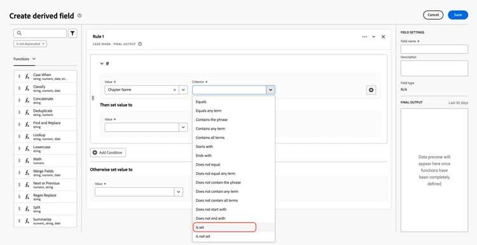Click the Description text area
This screenshot has width=477, height=245.
point(434,69)
